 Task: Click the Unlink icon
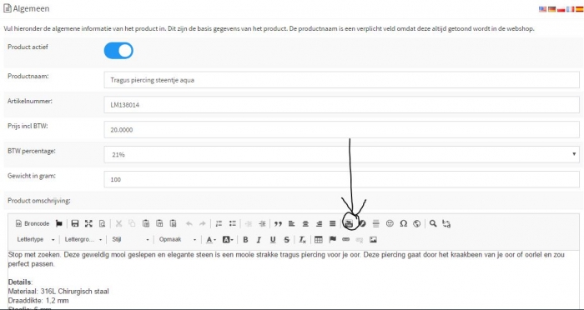click(x=359, y=240)
